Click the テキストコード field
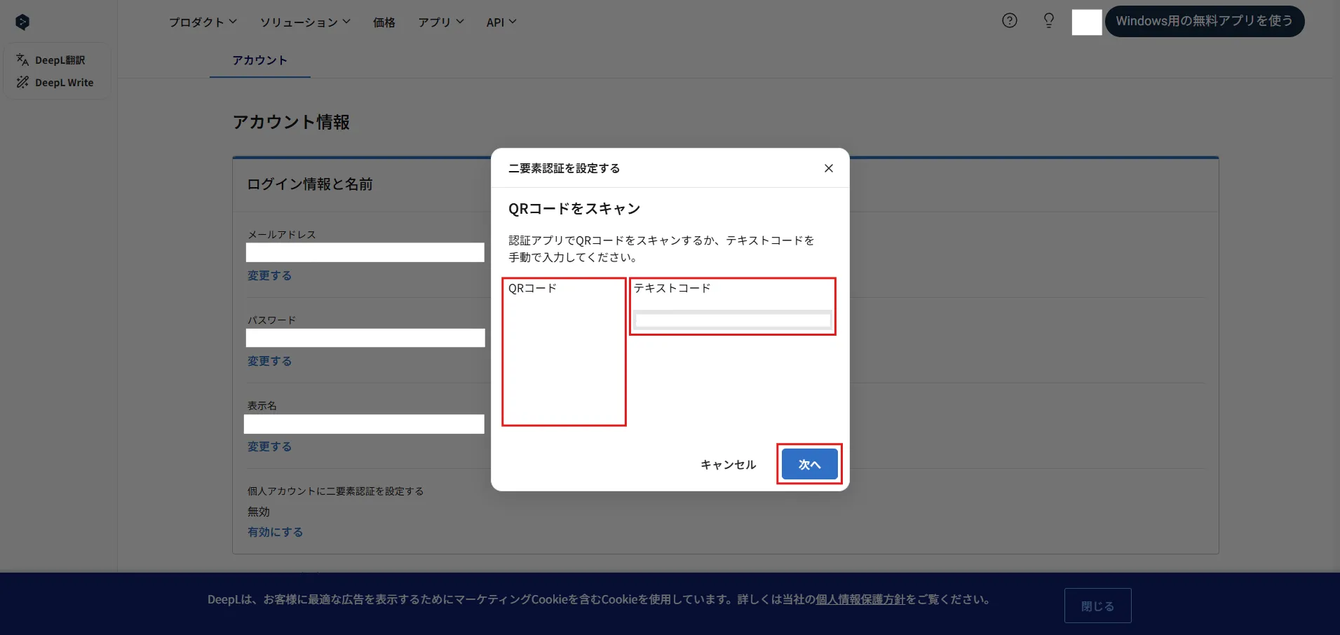The width and height of the screenshot is (1340, 635). [733, 320]
